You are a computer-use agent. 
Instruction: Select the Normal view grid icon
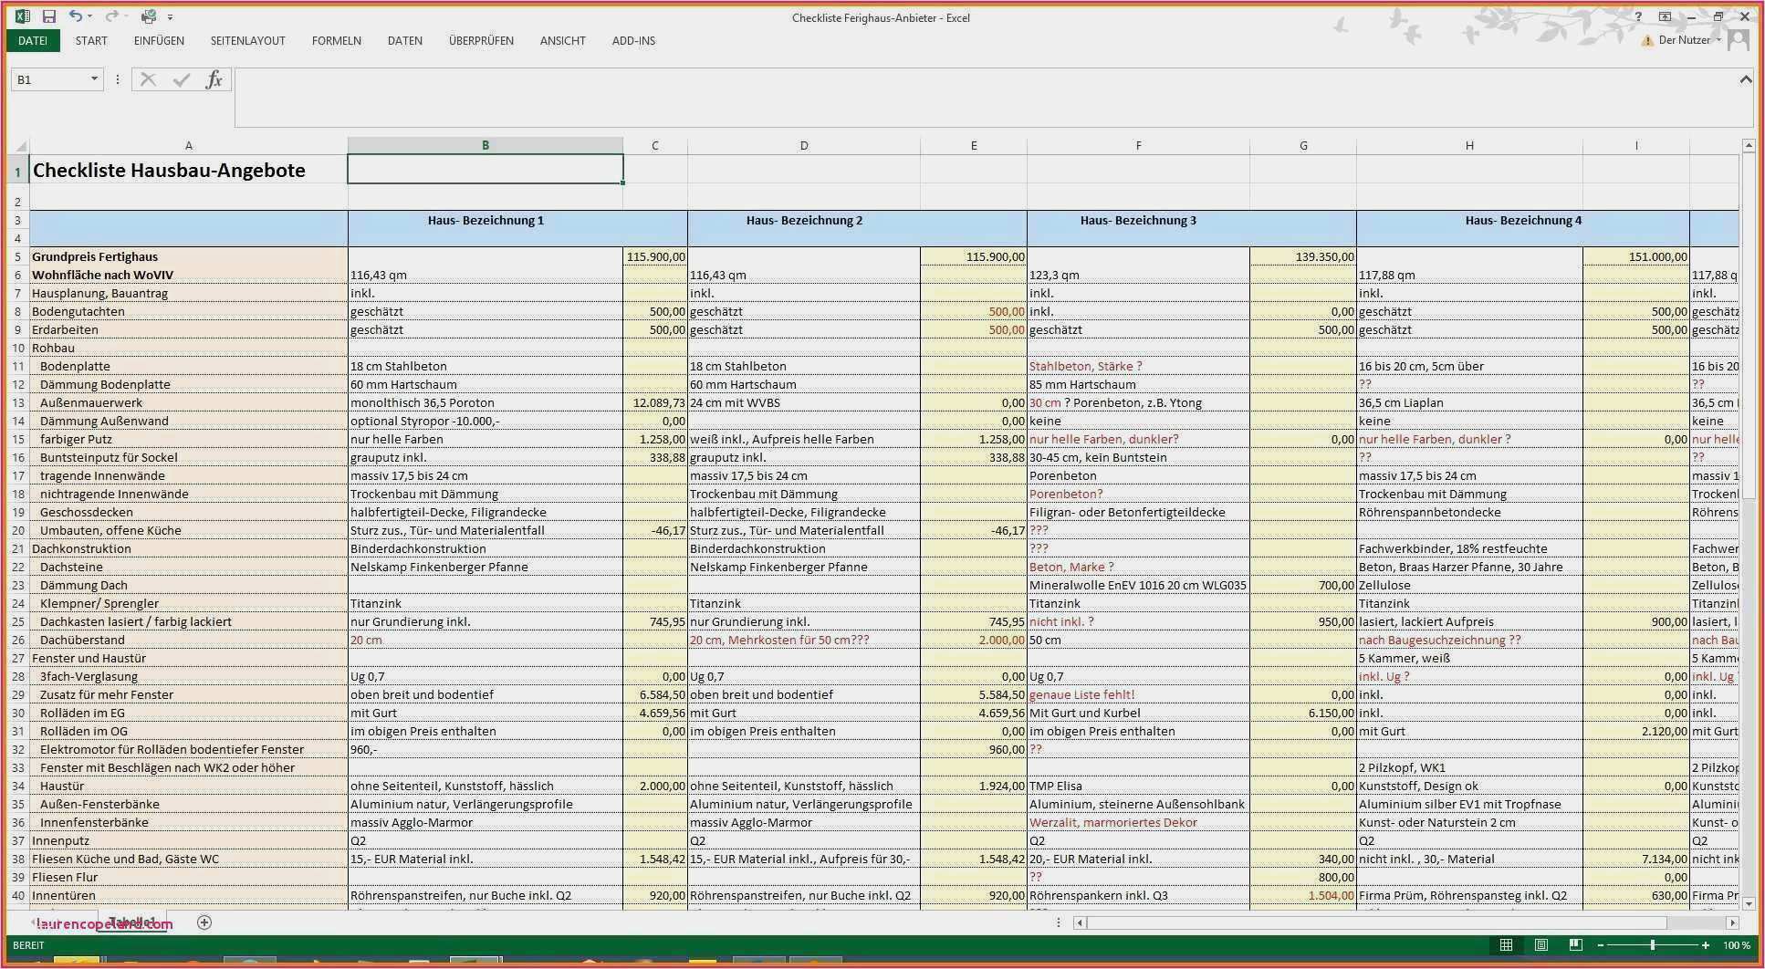1507,945
